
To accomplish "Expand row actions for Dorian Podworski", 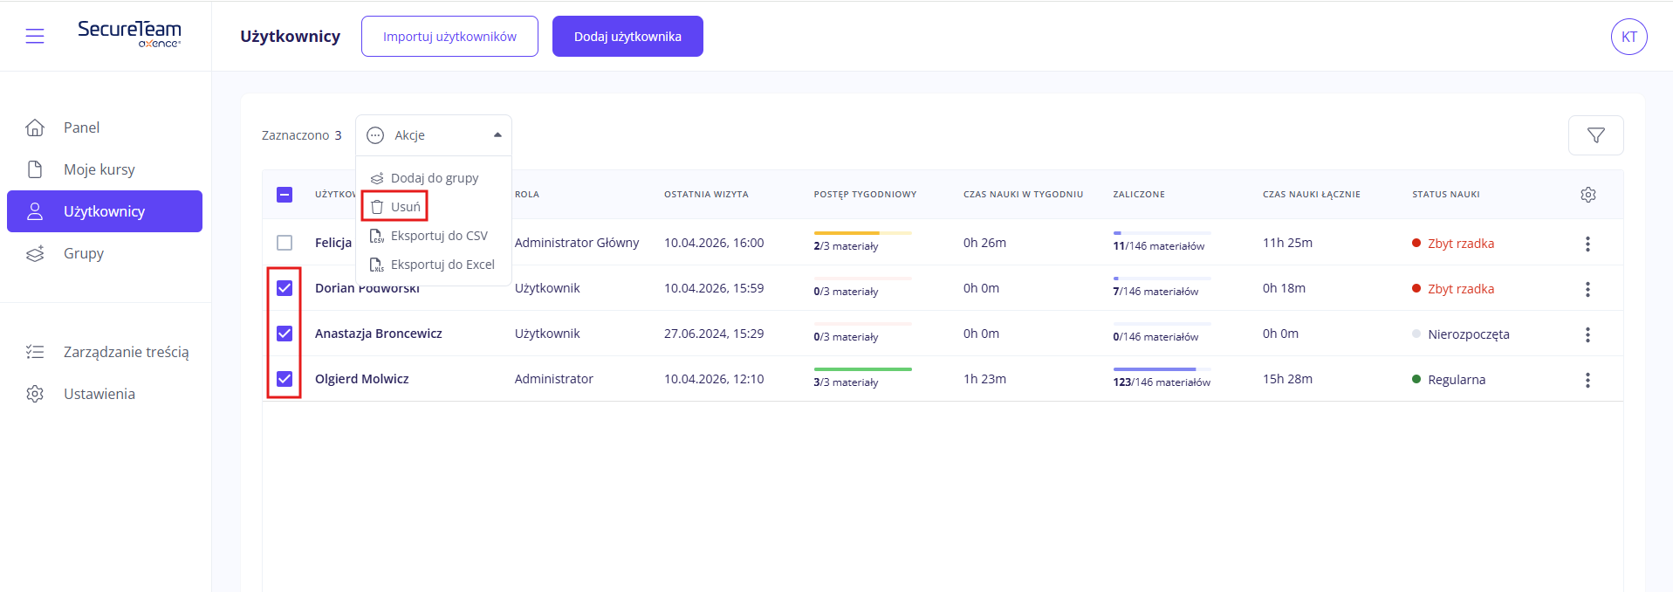I will click(1587, 289).
